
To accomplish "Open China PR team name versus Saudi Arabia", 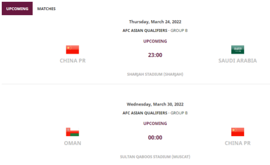I will coord(73,60).
